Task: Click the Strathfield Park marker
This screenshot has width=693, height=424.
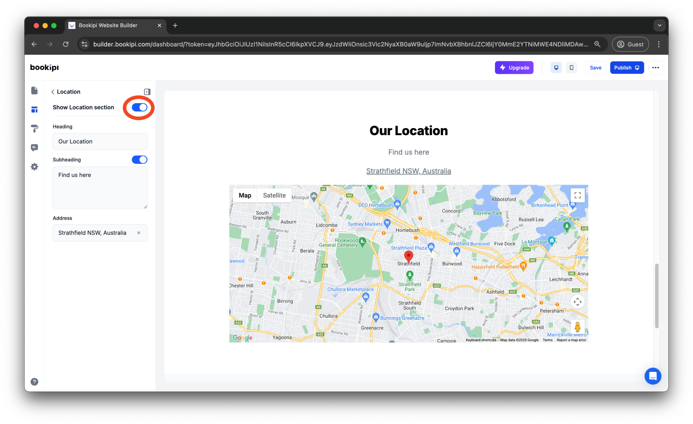Action: coord(410,276)
